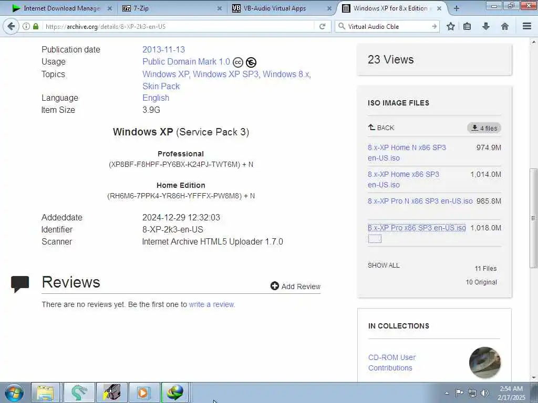Switch to VB-Audio Virtual Apps tab

[281, 8]
